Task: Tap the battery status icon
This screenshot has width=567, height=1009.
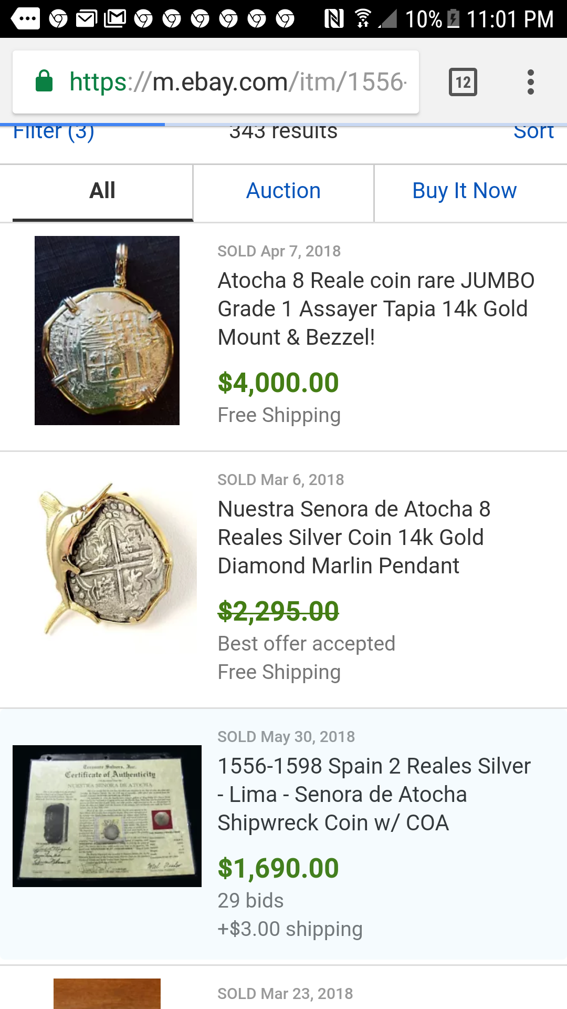Action: (x=453, y=19)
